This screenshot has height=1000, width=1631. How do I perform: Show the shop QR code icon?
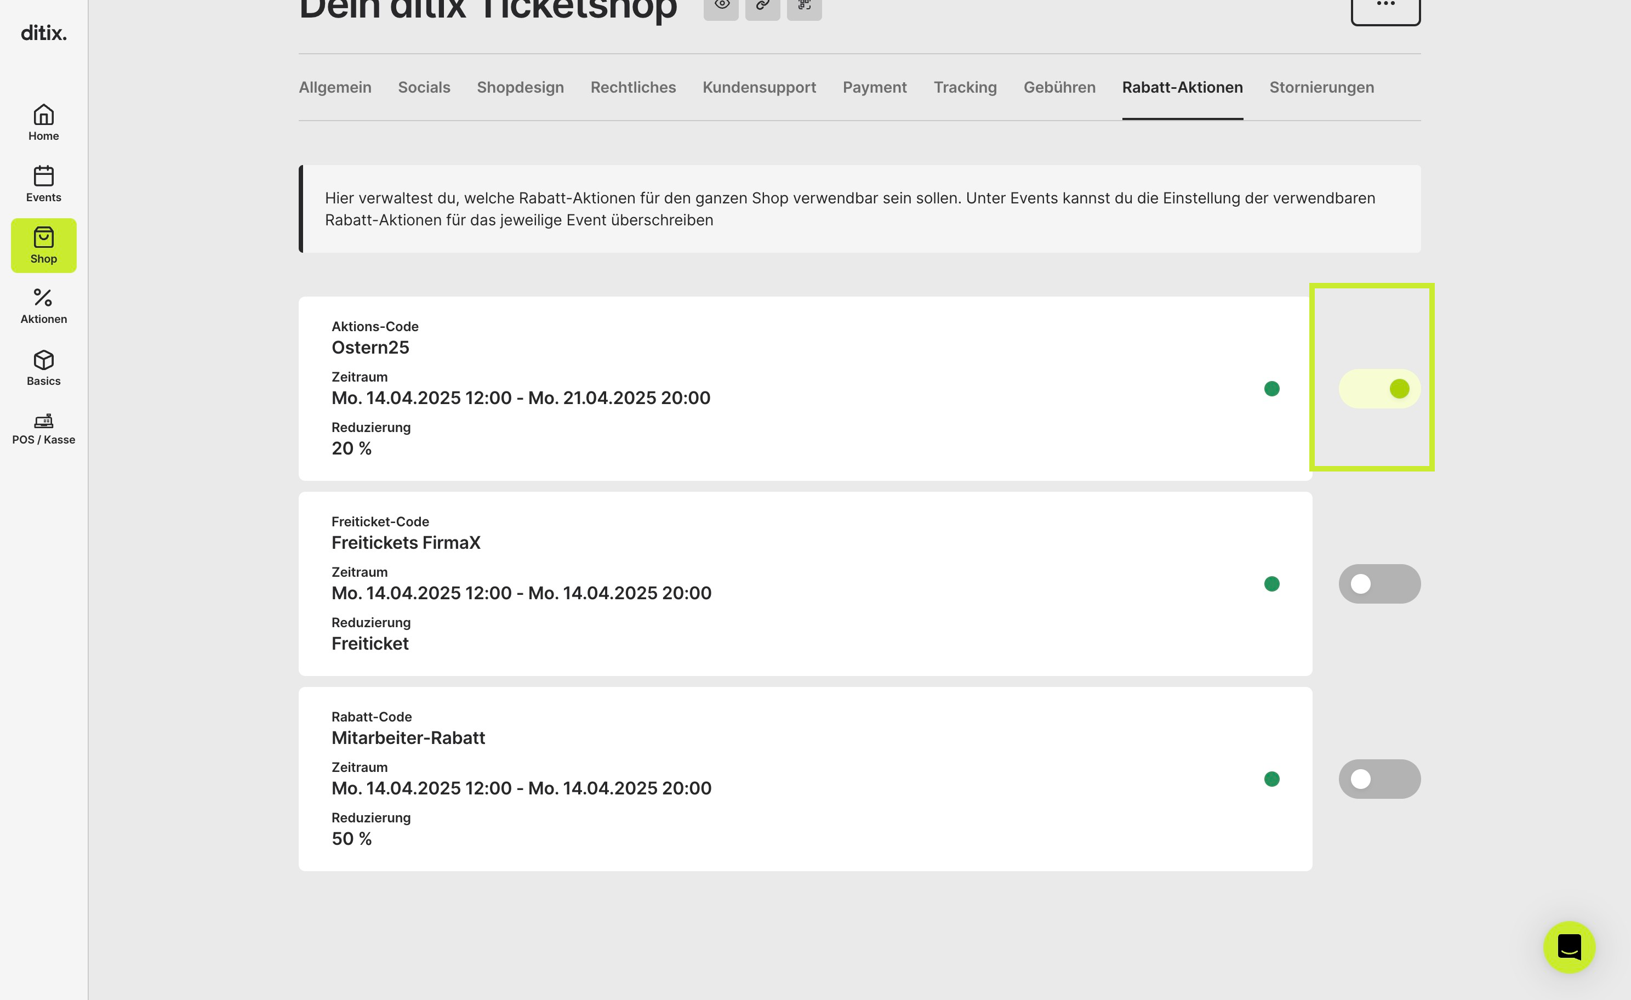(804, 7)
